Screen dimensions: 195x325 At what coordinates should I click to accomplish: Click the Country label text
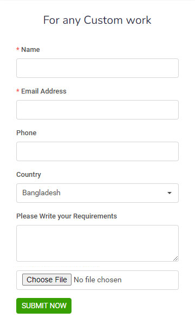pos(29,175)
